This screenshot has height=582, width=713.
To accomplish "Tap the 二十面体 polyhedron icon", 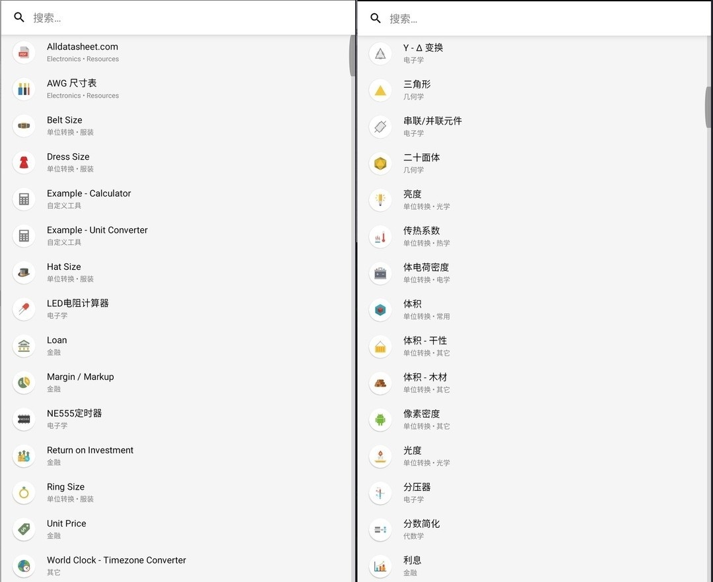I will coord(380,164).
